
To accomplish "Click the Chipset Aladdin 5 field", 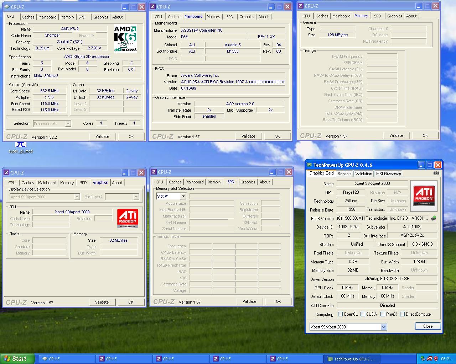I will (233, 45).
